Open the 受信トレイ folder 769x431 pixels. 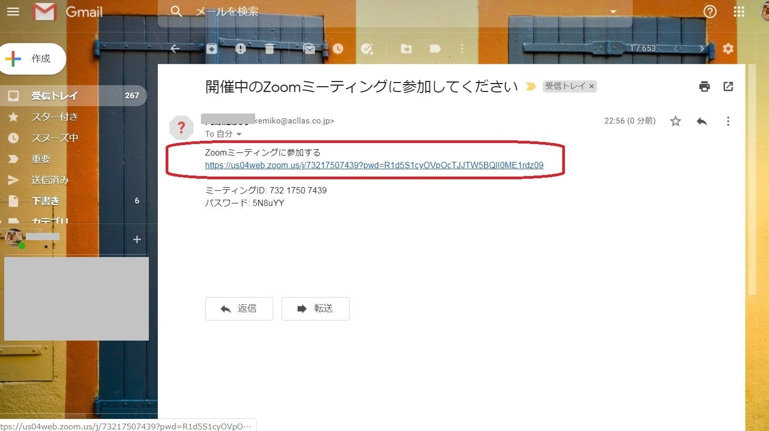pos(54,96)
